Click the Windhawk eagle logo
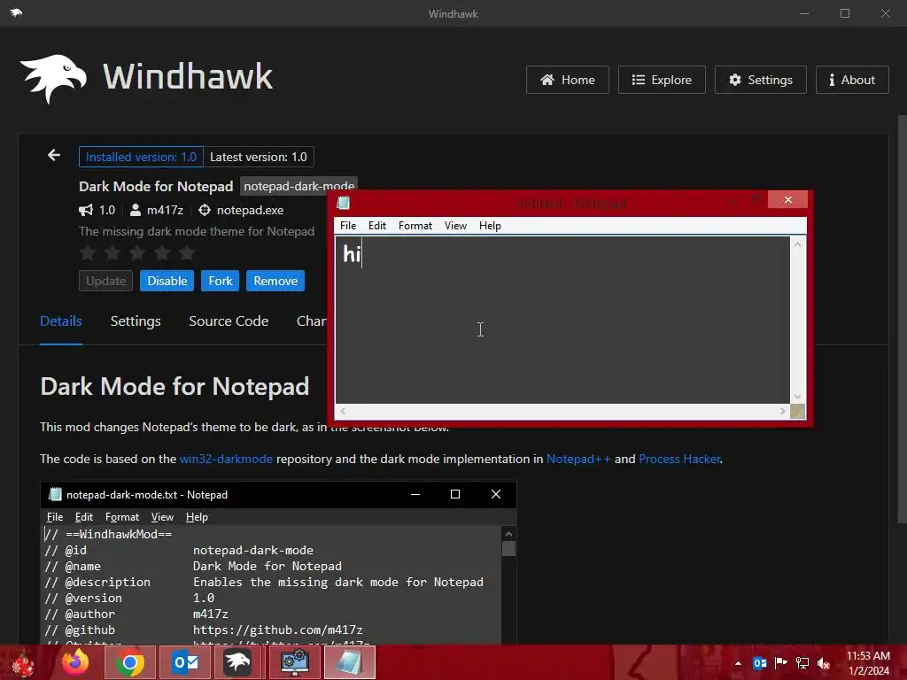The width and height of the screenshot is (907, 680). click(x=53, y=78)
